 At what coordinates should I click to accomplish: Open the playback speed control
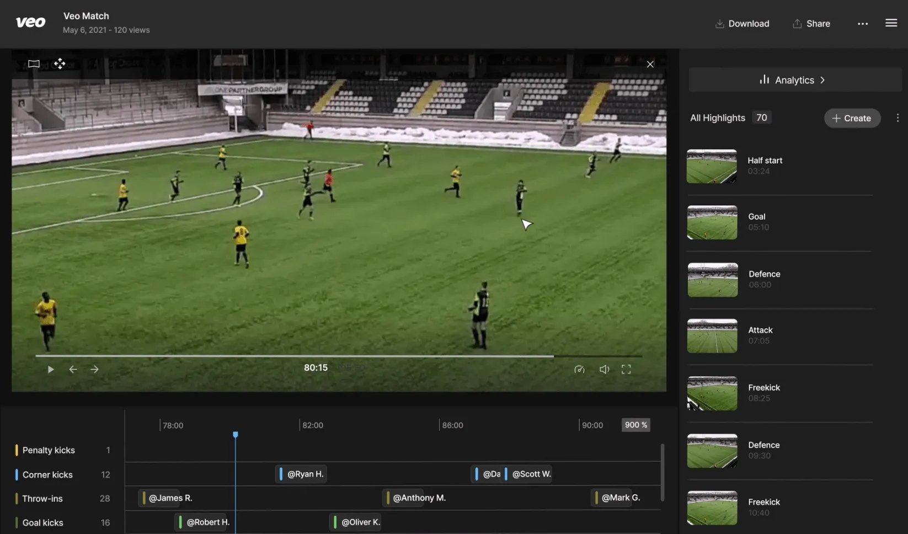click(x=579, y=369)
